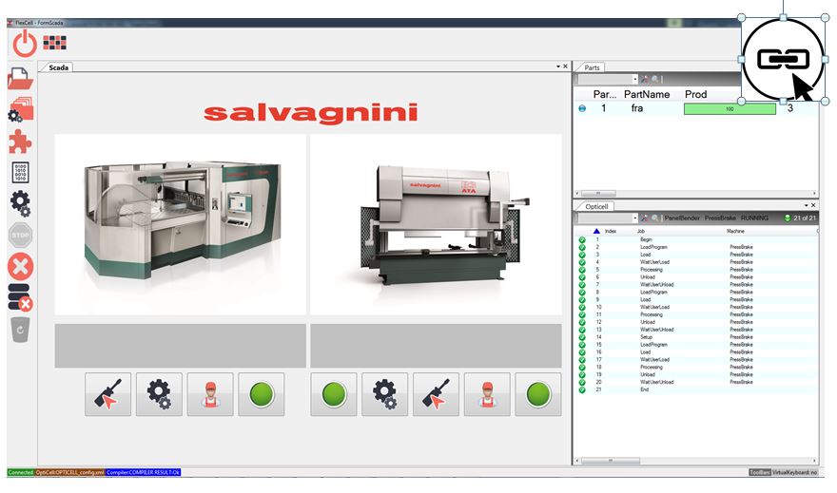Click the gray STOP sign icon
Screen dimensions: 837x493
pos(20,235)
